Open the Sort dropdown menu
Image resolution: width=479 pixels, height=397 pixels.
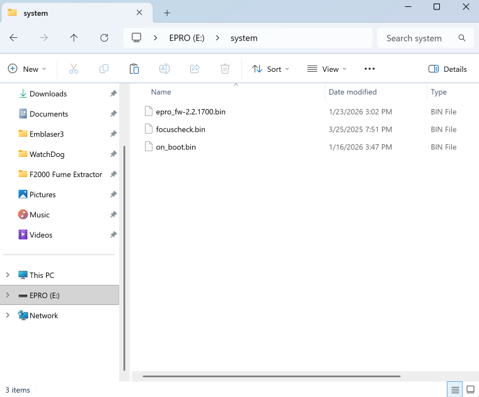[270, 69]
